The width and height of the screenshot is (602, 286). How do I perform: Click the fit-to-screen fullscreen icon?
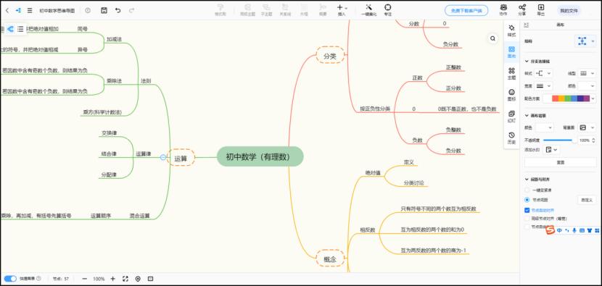coord(125,279)
